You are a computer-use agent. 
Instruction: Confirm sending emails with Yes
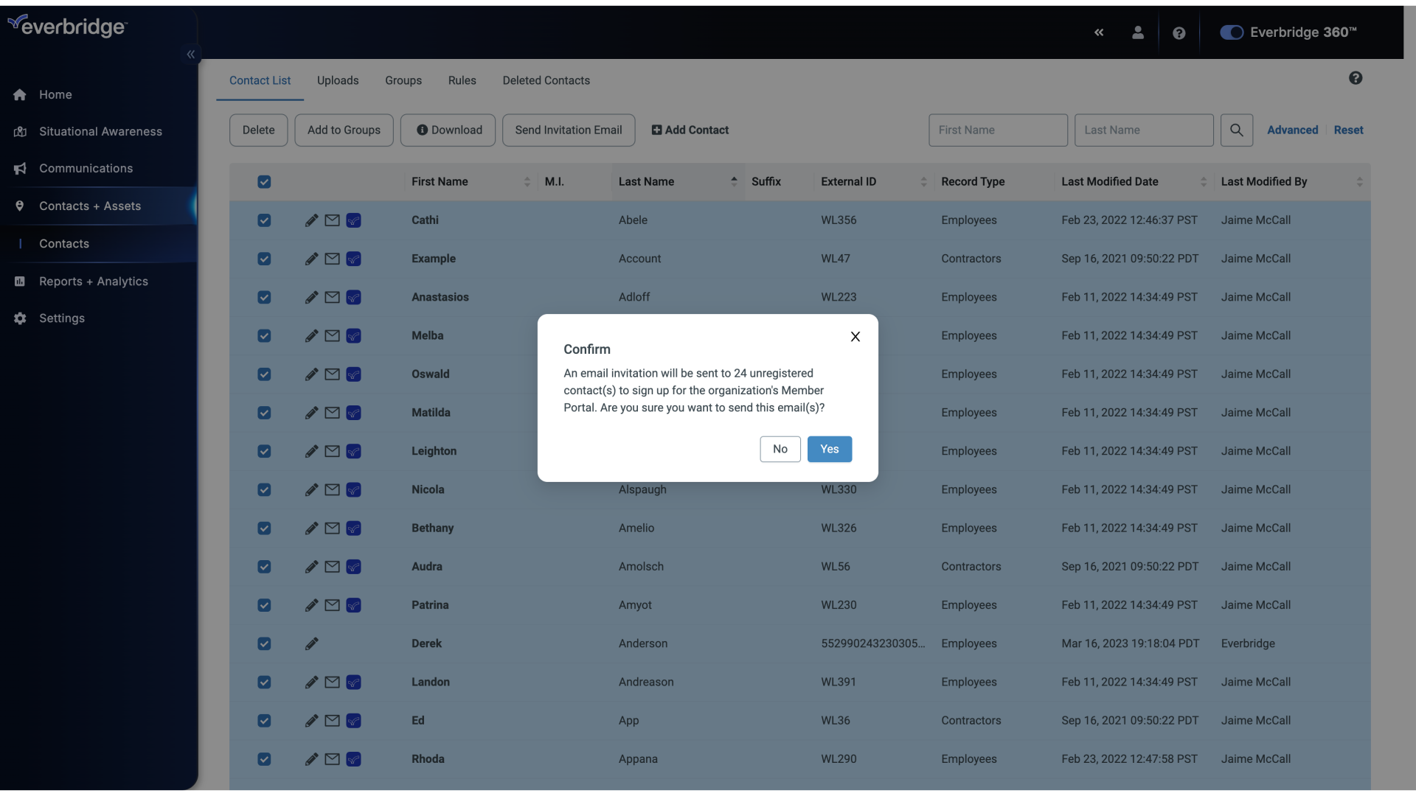pyautogui.click(x=830, y=449)
